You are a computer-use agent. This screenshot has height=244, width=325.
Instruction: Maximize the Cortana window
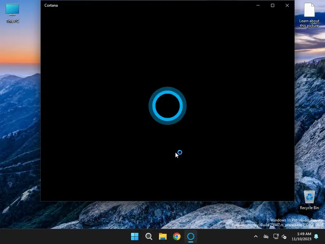point(273,5)
